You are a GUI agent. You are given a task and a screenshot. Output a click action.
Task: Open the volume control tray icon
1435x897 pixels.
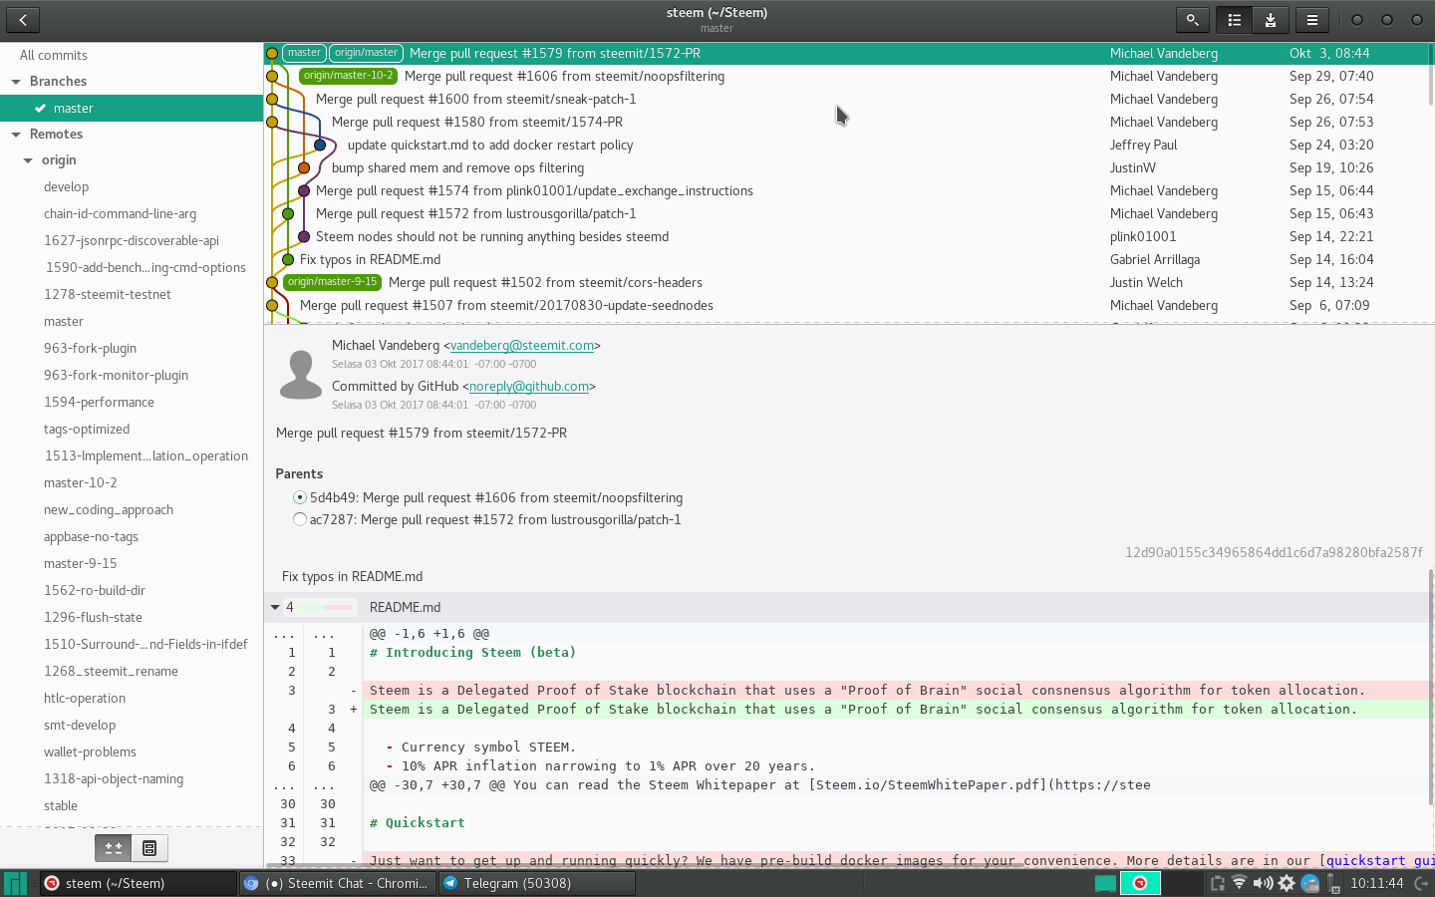point(1263,883)
